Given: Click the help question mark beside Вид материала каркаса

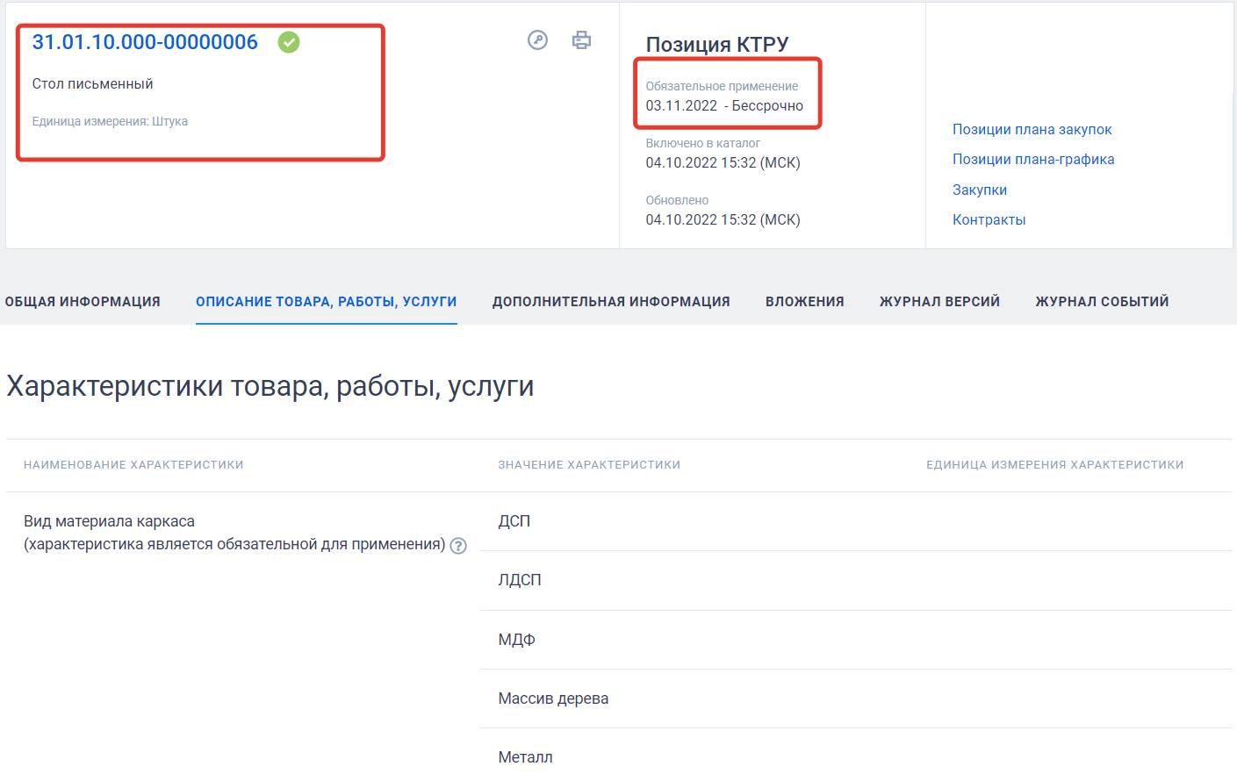Looking at the screenshot, I should tap(458, 546).
